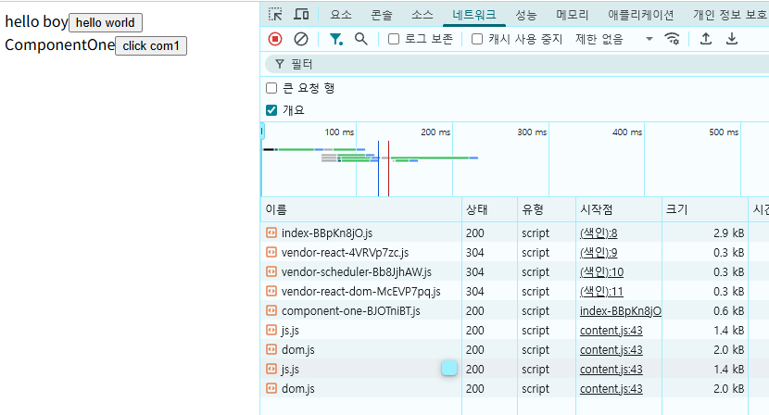The height and width of the screenshot is (415, 769).
Task: Sort by the 시작점 column header
Action: (x=619, y=209)
